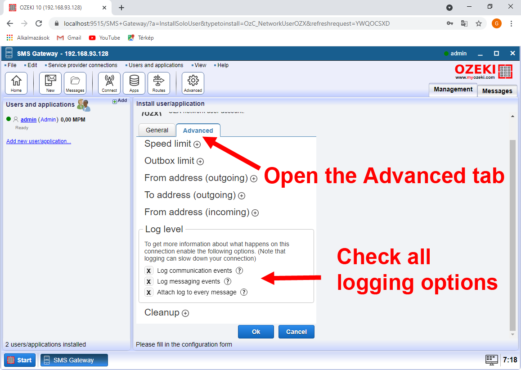
Task: Open the Chrome translate icon
Action: click(464, 23)
